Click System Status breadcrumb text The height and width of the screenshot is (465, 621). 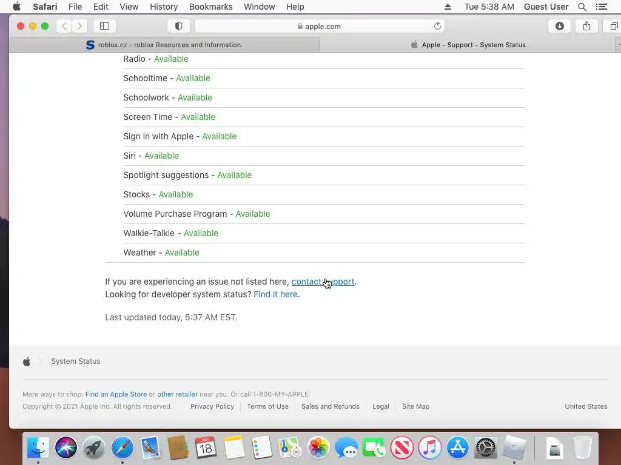[76, 361]
